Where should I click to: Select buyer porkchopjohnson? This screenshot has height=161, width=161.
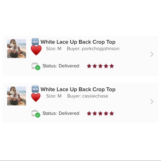pyautogui.click(x=93, y=49)
